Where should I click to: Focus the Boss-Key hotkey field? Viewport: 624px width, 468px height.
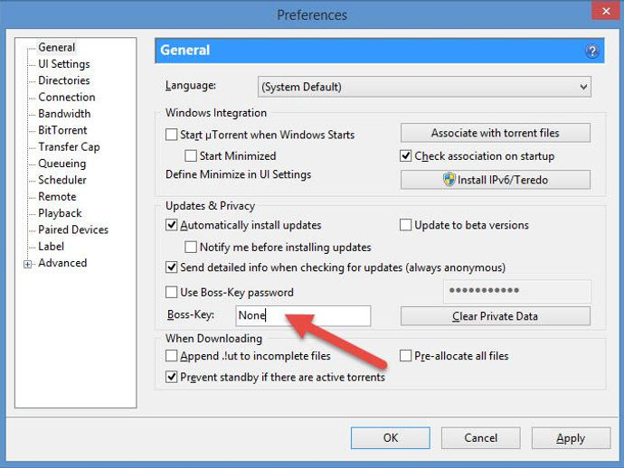(x=303, y=315)
